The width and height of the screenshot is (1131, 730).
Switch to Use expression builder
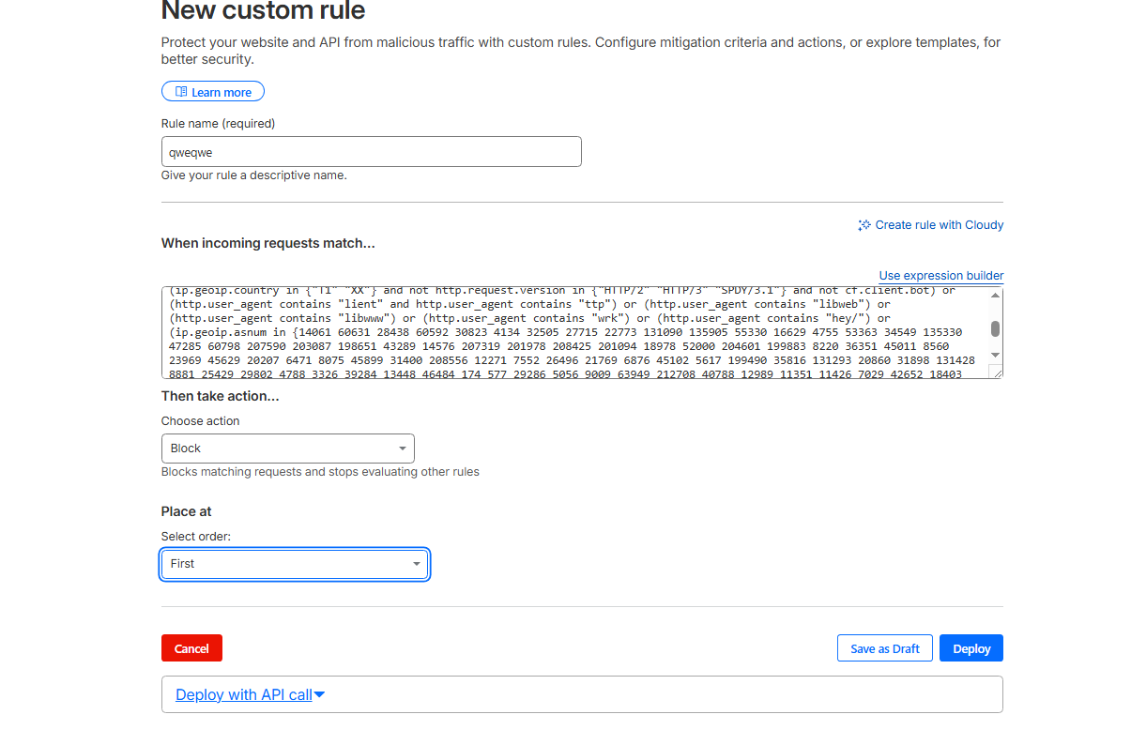point(941,276)
